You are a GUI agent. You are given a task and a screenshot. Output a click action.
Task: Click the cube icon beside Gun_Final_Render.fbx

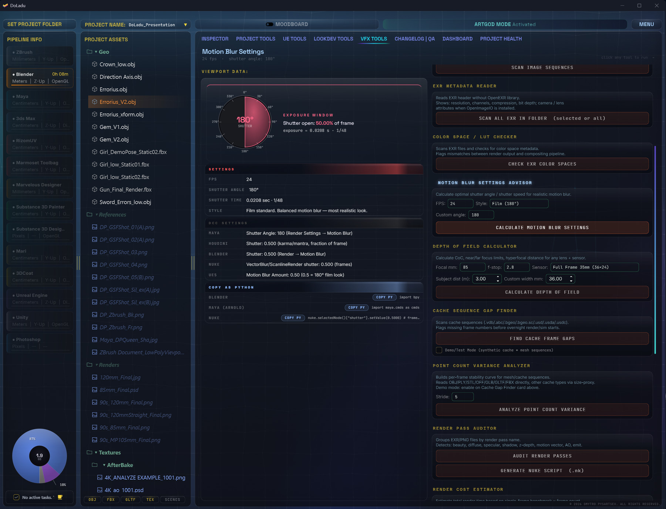click(94, 190)
